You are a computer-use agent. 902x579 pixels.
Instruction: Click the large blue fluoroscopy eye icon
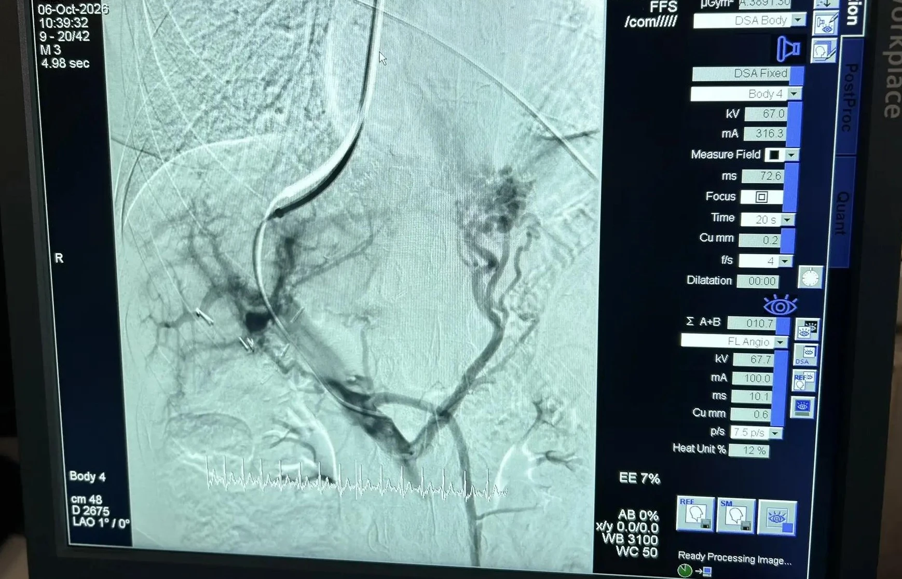[780, 306]
